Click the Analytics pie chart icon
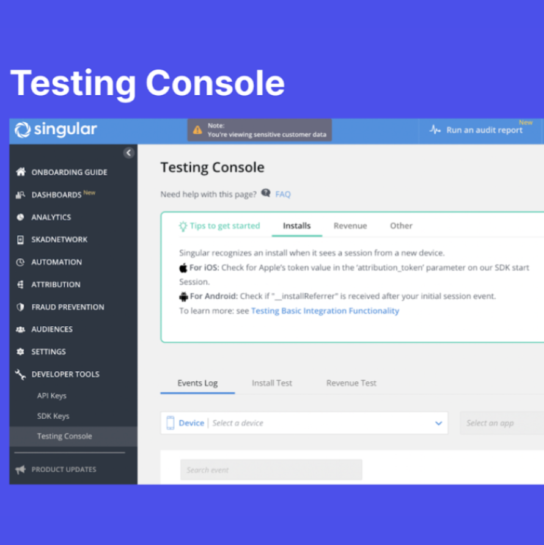Image resolution: width=544 pixels, height=545 pixels. tap(21, 218)
